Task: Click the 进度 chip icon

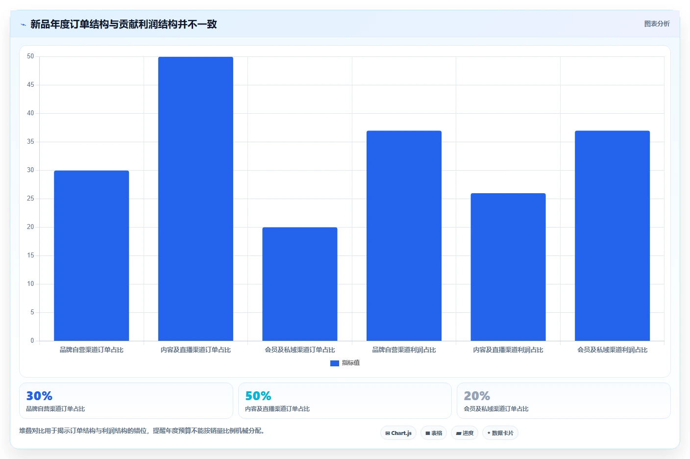Action: (459, 433)
